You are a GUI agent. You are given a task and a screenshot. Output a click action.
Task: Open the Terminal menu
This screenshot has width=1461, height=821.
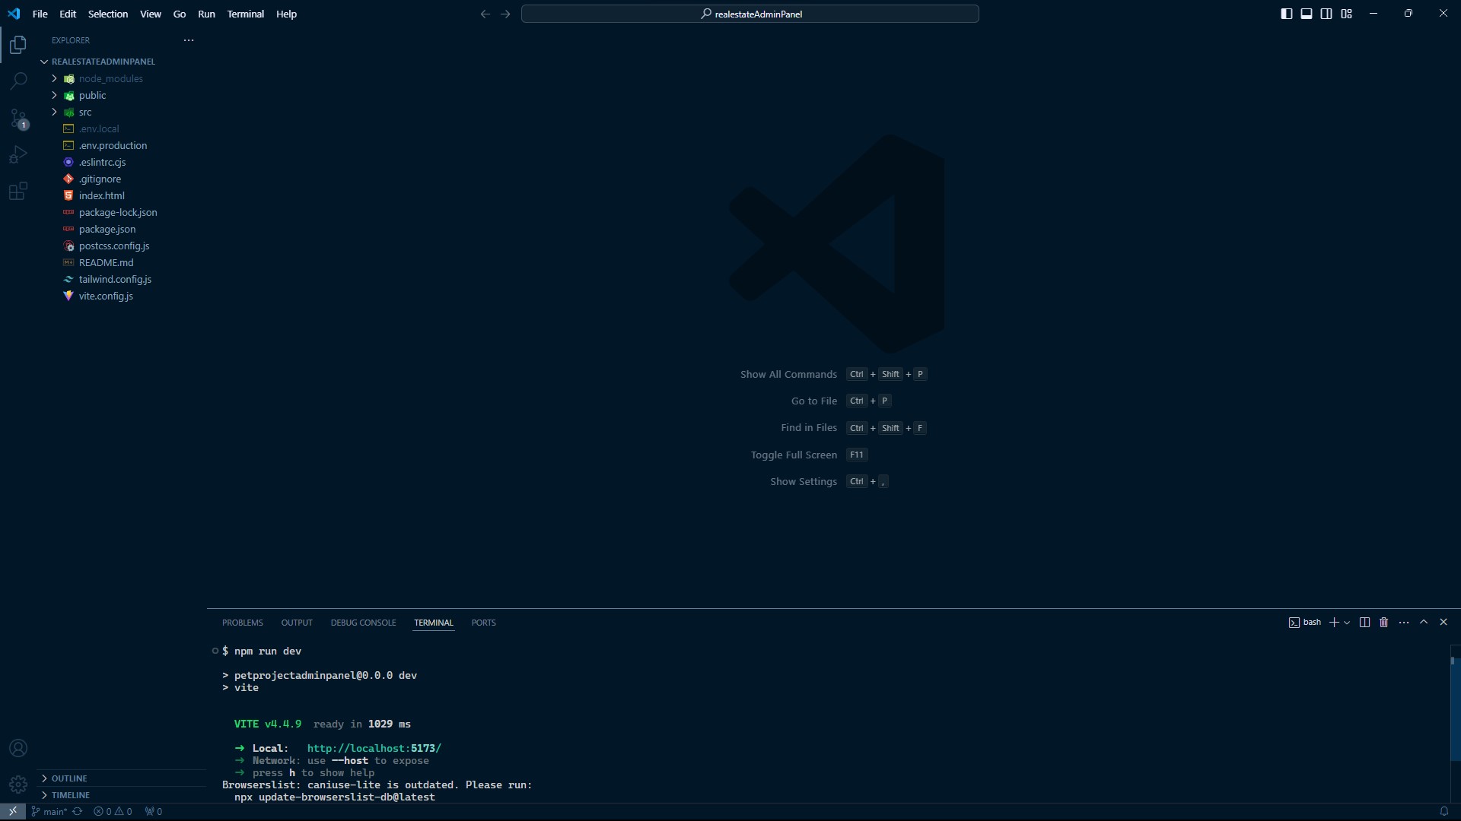tap(245, 14)
